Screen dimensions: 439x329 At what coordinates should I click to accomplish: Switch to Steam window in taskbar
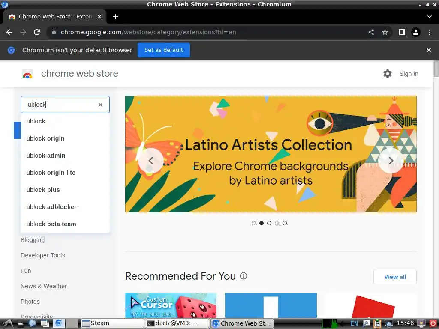[x=113, y=323]
